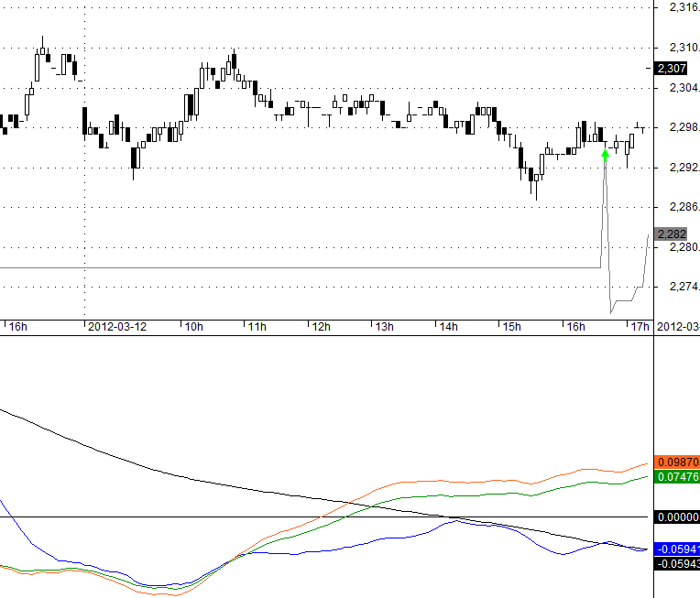Click the 13h time axis label
The image size is (700, 598).
385,327
